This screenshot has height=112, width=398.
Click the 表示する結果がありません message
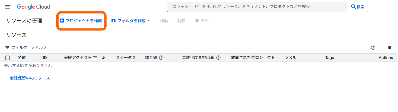pos(28,66)
